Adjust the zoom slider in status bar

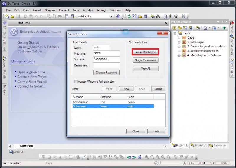click(x=160, y=163)
